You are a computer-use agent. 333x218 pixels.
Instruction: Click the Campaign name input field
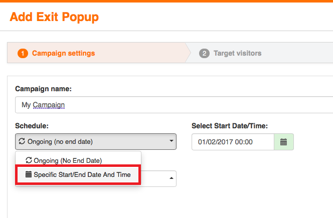[174, 105]
